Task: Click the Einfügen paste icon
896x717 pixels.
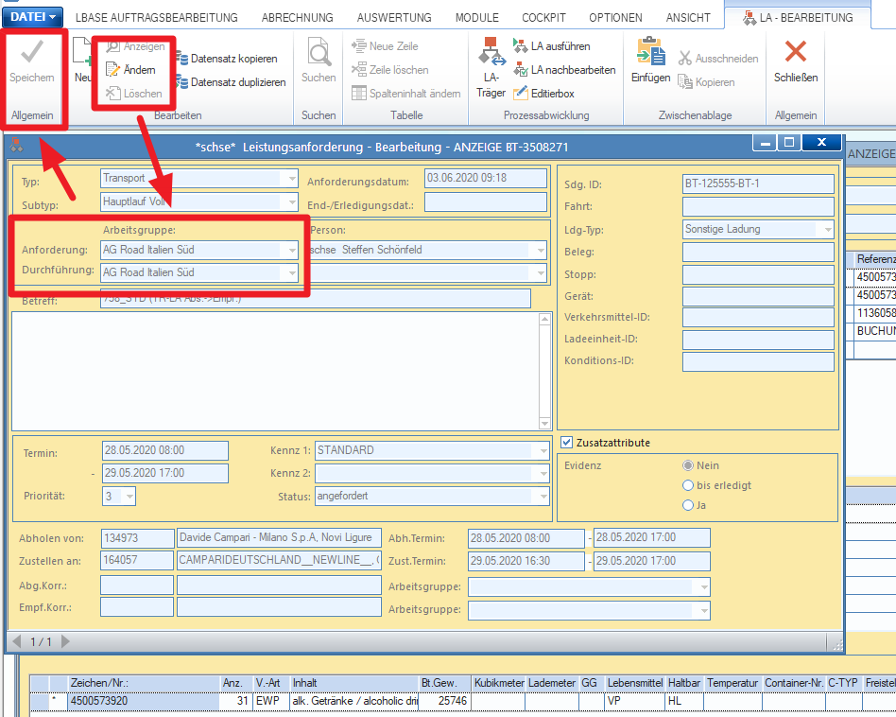Action: [x=650, y=51]
